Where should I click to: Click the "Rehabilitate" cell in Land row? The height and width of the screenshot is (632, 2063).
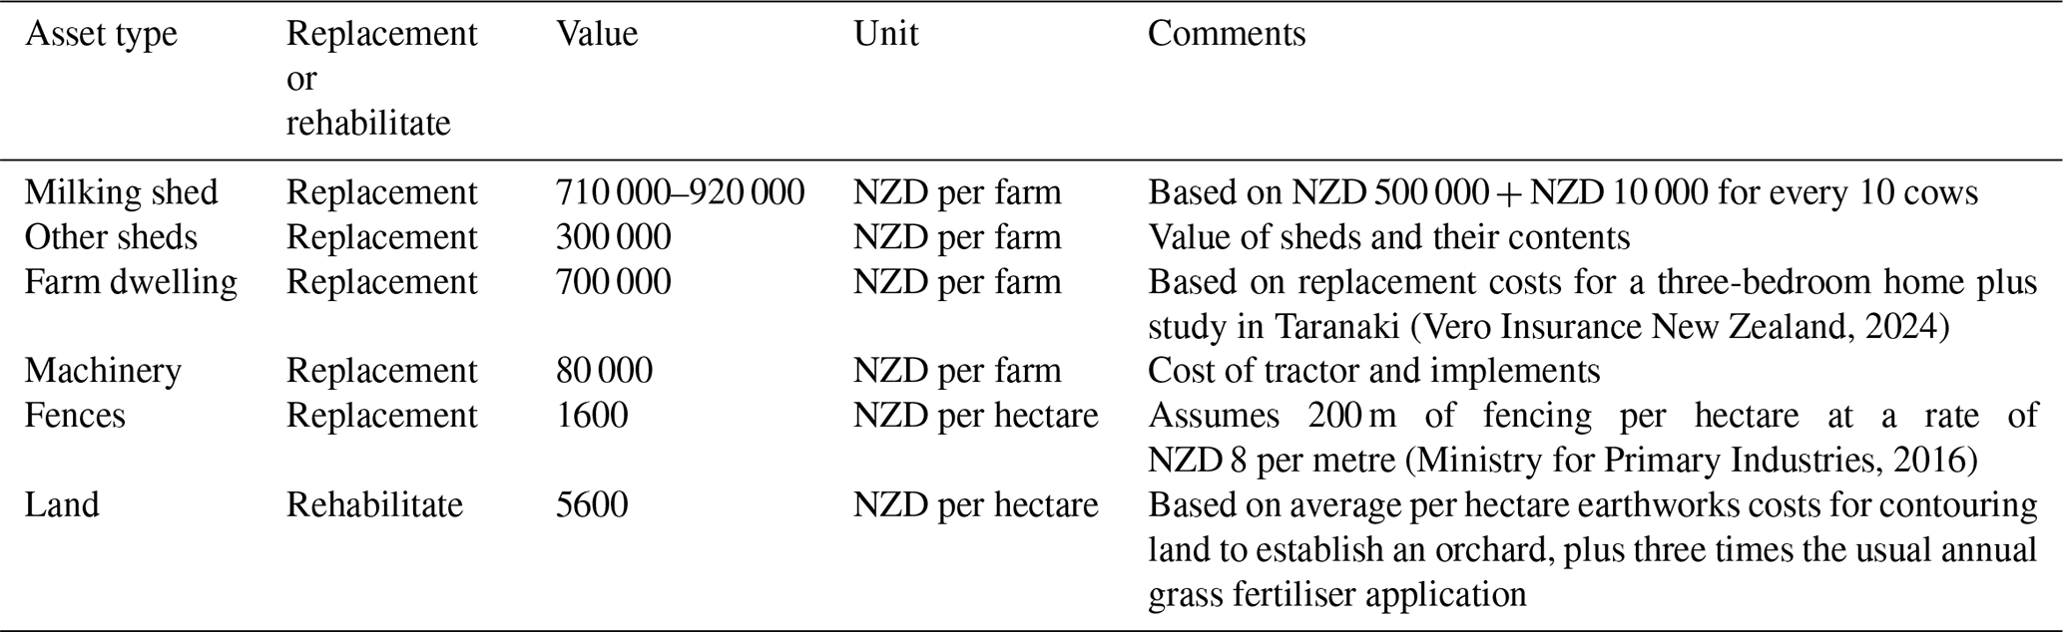374,504
